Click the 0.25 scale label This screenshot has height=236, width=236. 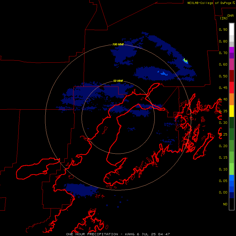223,135
